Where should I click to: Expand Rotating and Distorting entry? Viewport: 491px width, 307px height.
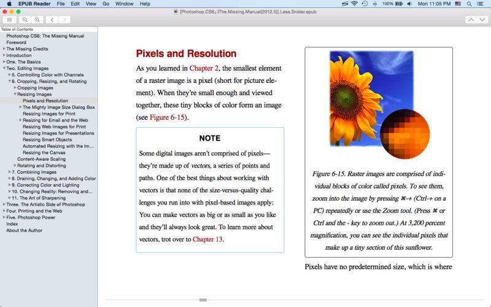coord(15,165)
